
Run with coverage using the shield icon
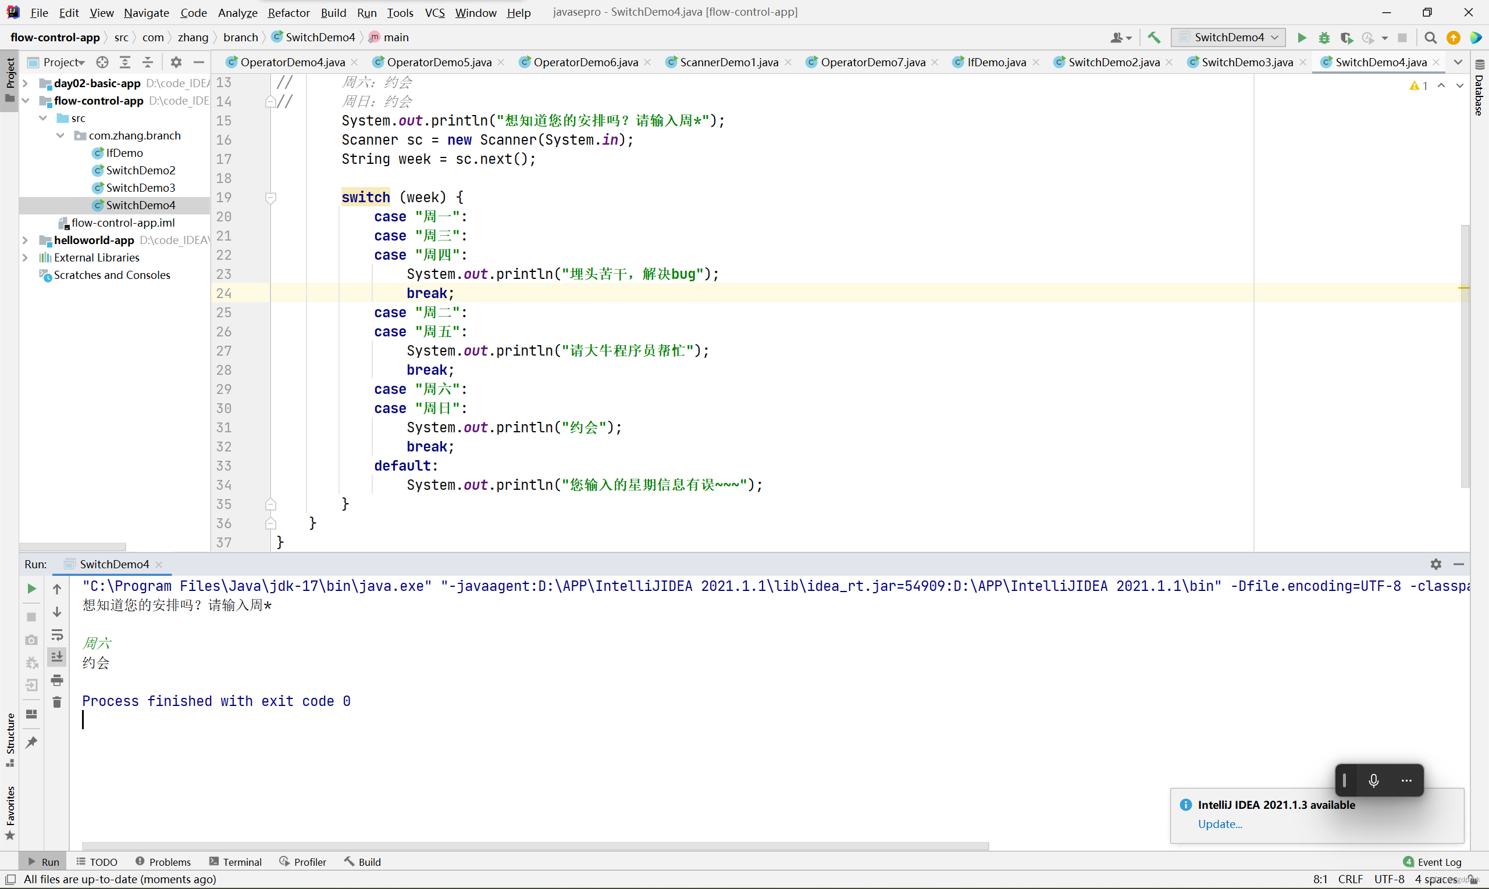1346,38
